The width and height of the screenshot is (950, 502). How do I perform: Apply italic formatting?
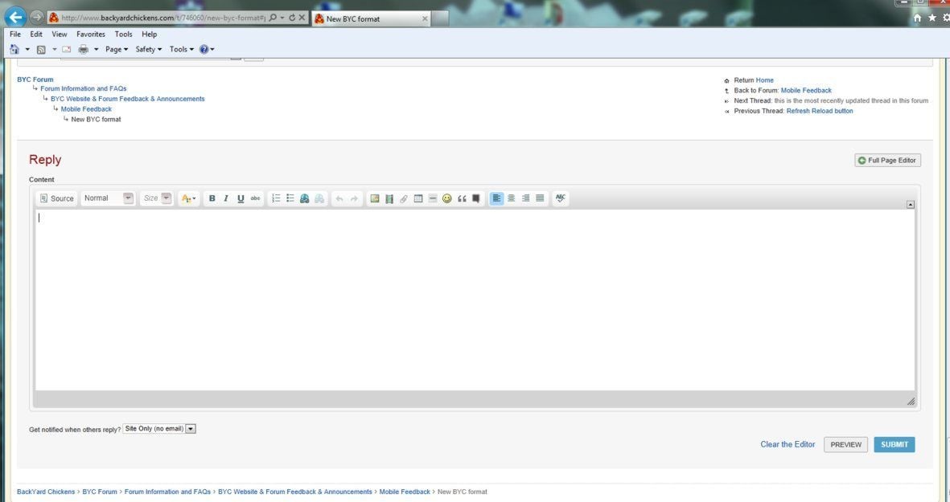226,198
